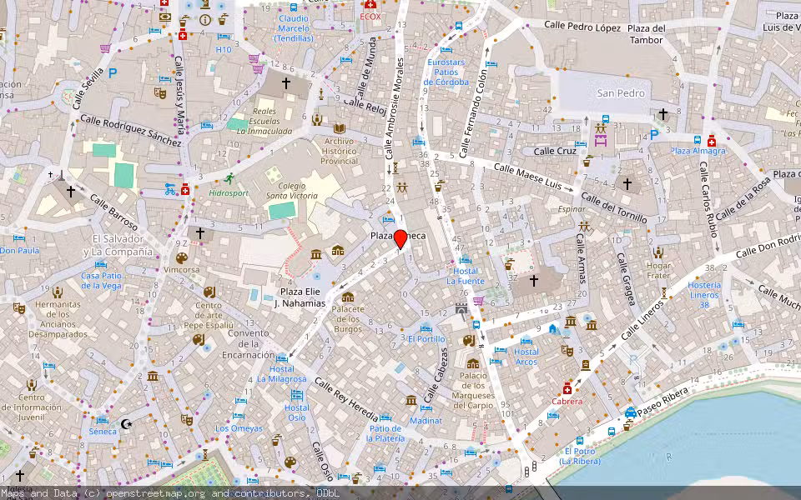This screenshot has width=801, height=500.
Task: Click the art palette icon near Palacio del Carpio
Action: [x=469, y=342]
